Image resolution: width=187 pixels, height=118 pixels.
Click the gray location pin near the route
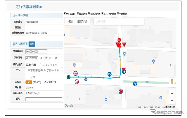(124, 54)
